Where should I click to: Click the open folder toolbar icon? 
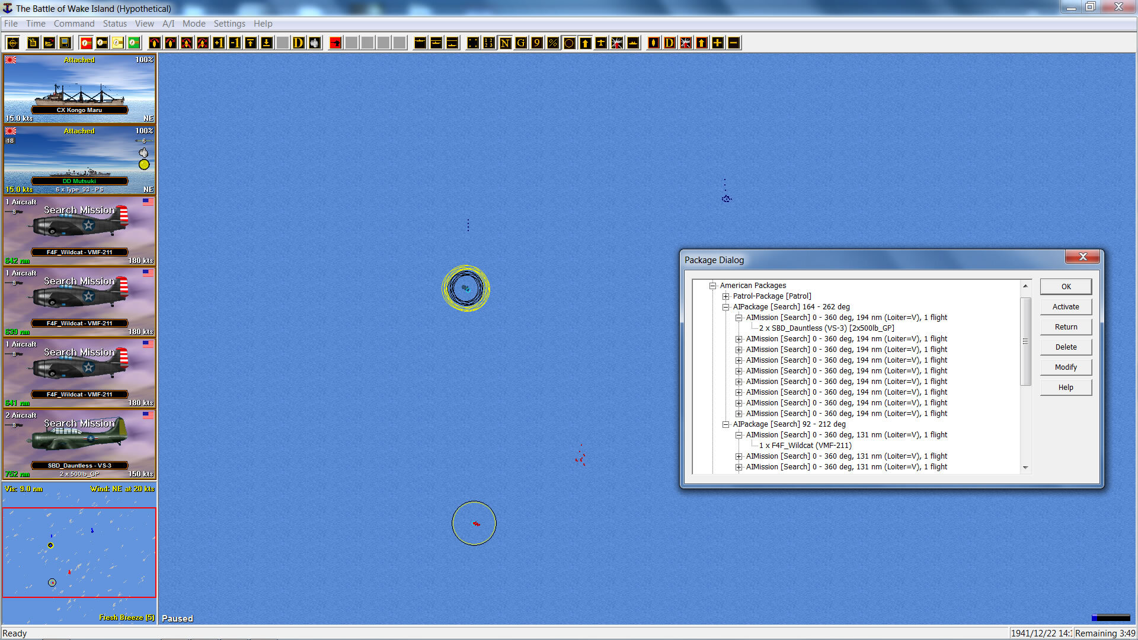[49, 43]
